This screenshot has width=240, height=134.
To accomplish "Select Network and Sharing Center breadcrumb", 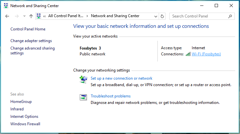I will click(115, 16).
